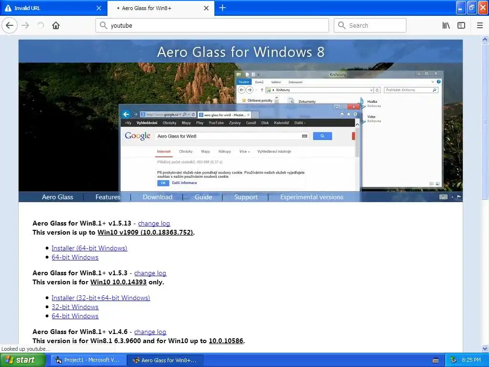The height and width of the screenshot is (367, 489).
Task: Follow the 10.0.10586 link
Action: point(226,341)
